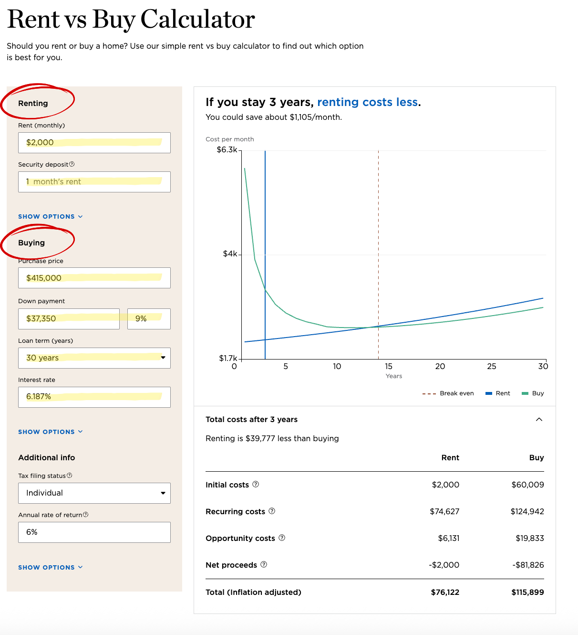
Task: Expand Show Options under Additional info
Action: coord(50,567)
